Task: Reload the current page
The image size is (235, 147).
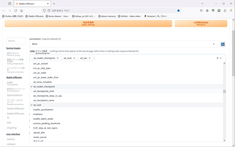Action: click(x=16, y=11)
